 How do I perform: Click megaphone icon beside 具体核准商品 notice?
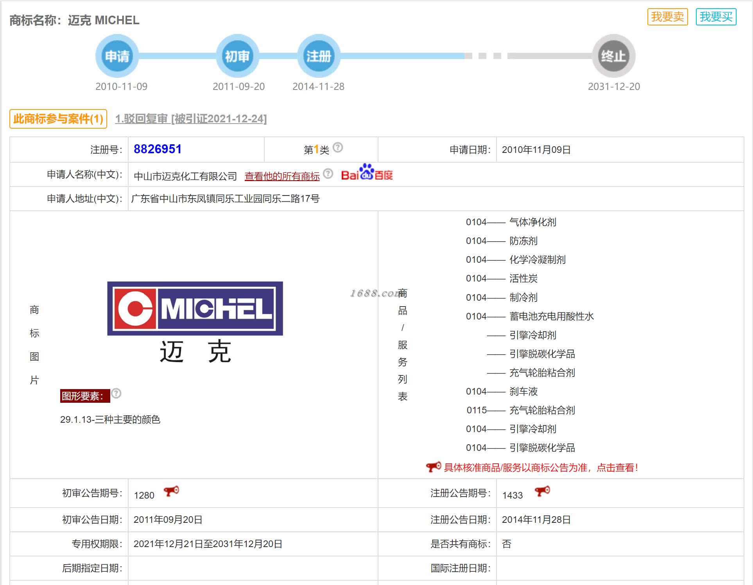click(x=433, y=467)
